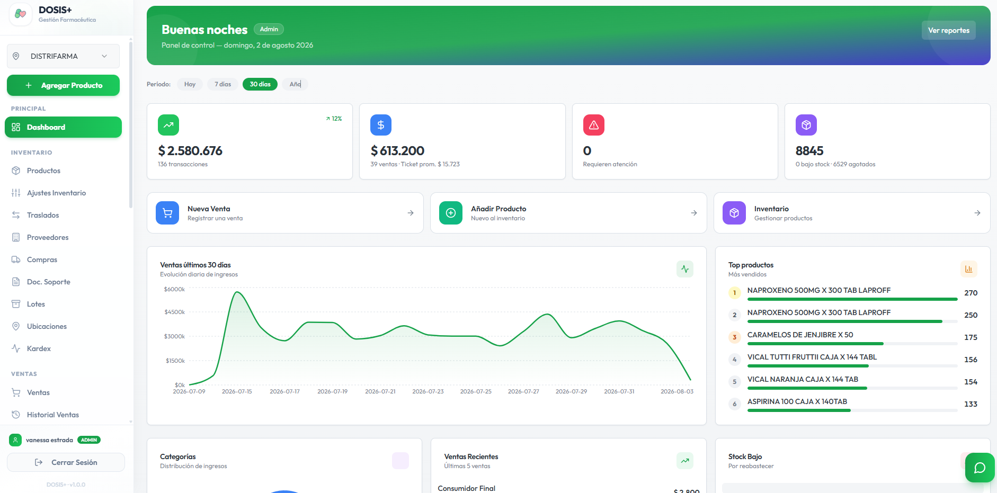Click the Lotes archive icon

tap(16, 304)
